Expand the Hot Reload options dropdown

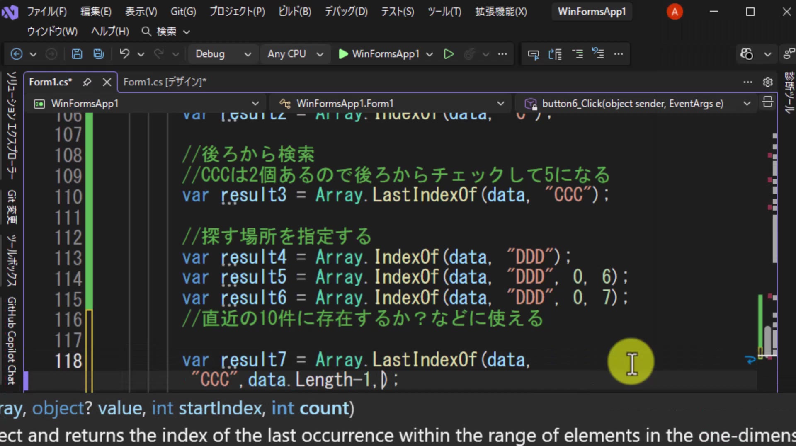(x=485, y=54)
